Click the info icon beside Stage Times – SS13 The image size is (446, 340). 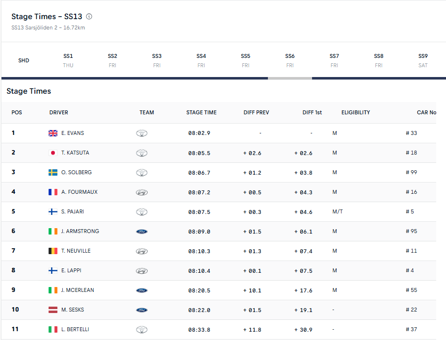point(89,17)
